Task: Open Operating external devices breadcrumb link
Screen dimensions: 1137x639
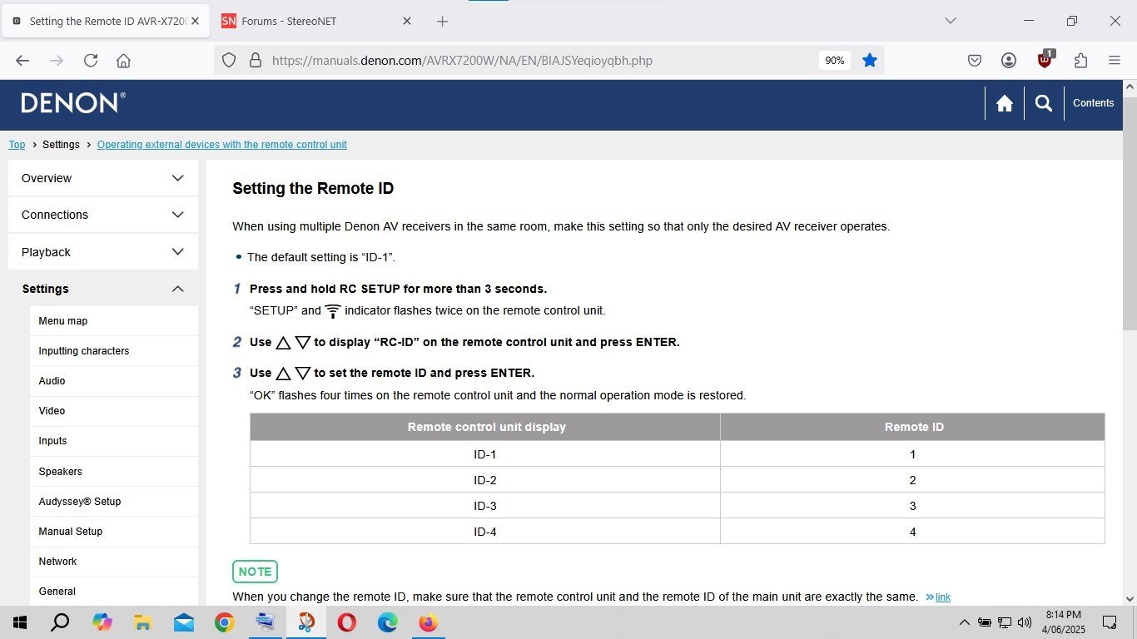Action: click(222, 145)
